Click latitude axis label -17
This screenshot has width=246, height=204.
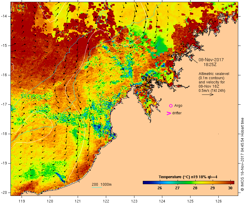click(x=4, y=104)
